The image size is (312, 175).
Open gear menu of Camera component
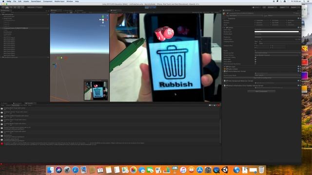(x=300, y=28)
